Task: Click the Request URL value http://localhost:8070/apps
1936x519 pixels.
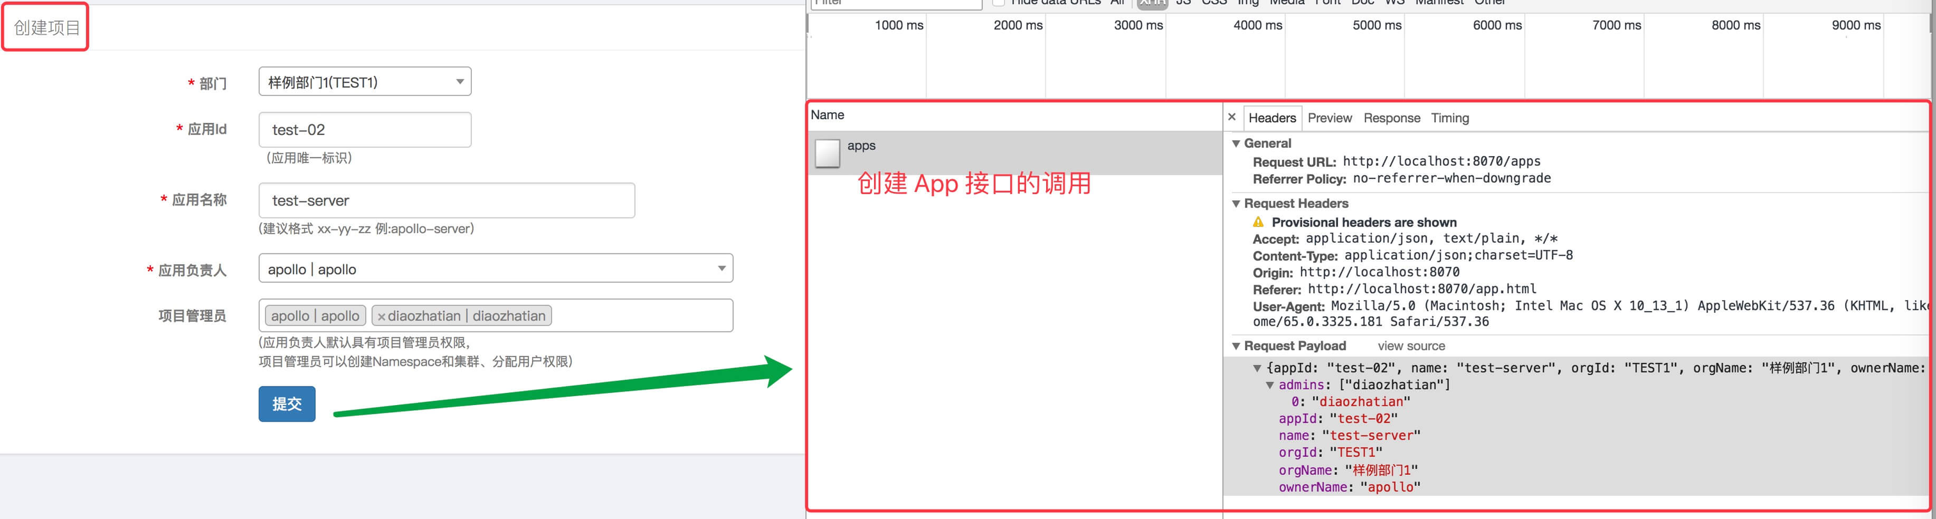Action: tap(1442, 161)
